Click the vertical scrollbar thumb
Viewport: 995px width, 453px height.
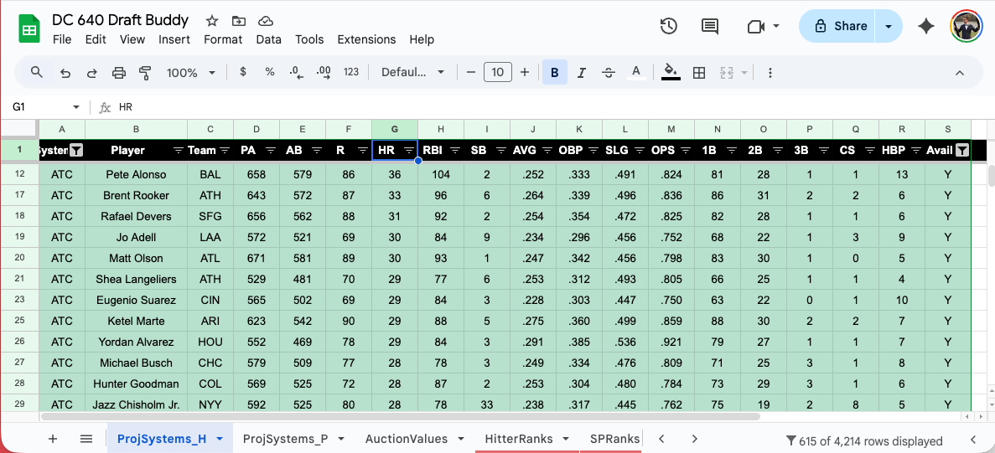click(x=991, y=174)
